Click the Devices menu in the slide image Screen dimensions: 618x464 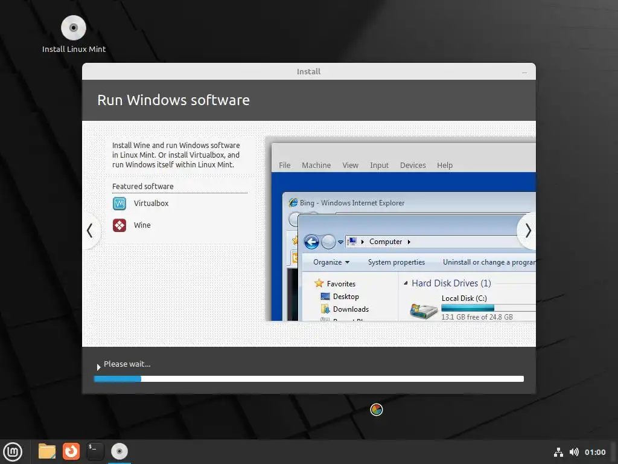click(413, 166)
